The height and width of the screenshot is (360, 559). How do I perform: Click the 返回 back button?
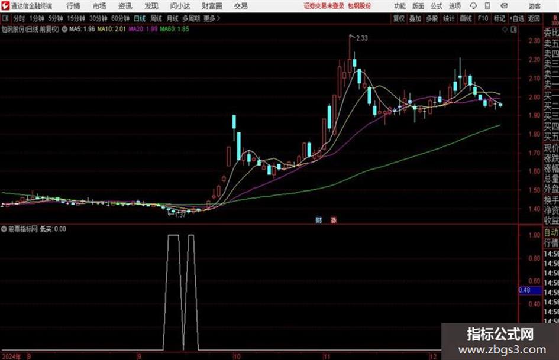tap(534, 18)
